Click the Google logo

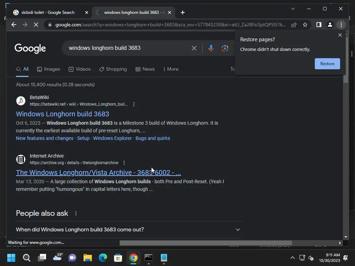[x=30, y=48]
